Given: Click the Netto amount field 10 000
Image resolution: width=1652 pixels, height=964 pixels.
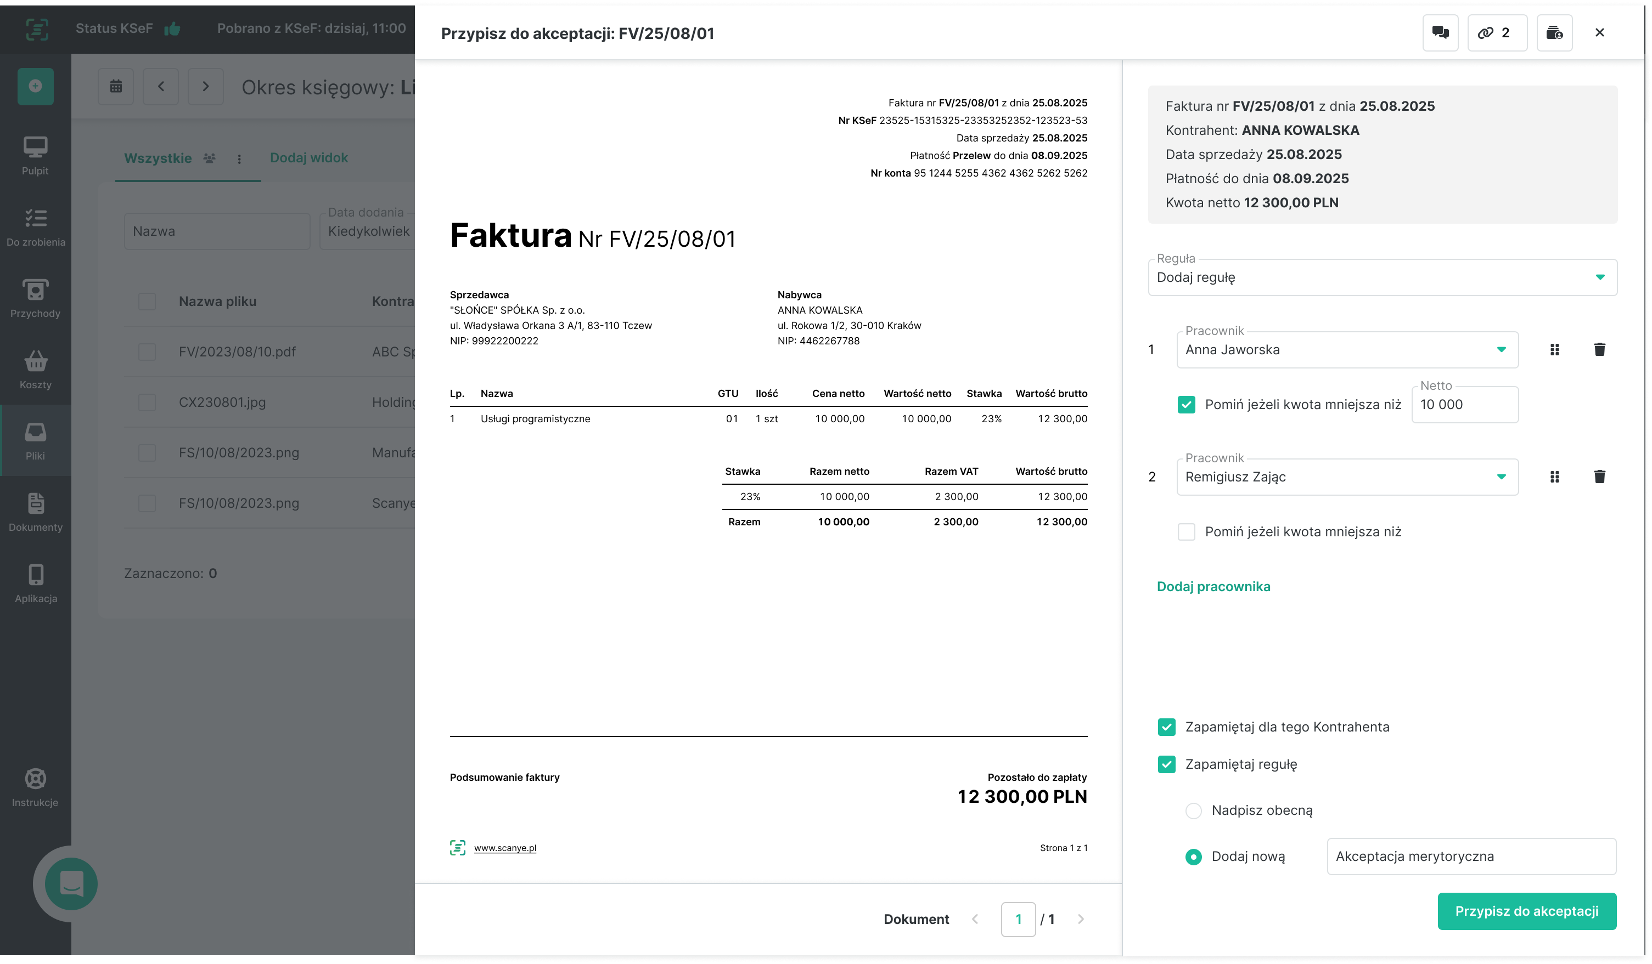Looking at the screenshot, I should point(1463,405).
